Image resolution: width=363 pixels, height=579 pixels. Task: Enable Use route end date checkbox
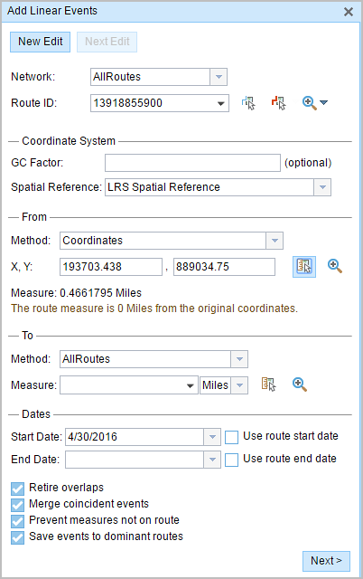(x=231, y=460)
